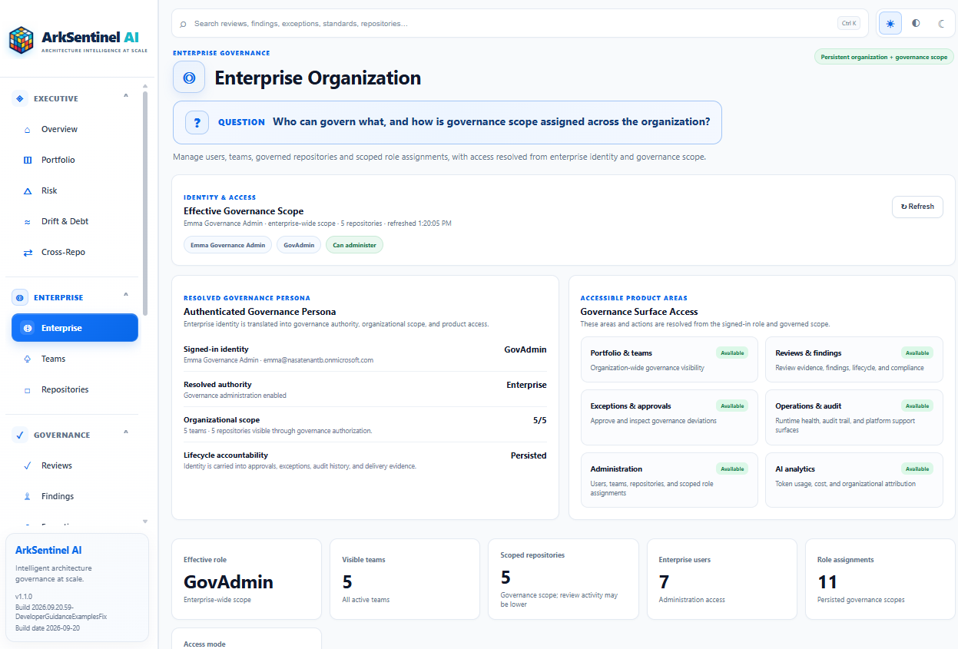Click the Ctrl K shortcut hint

click(x=849, y=24)
